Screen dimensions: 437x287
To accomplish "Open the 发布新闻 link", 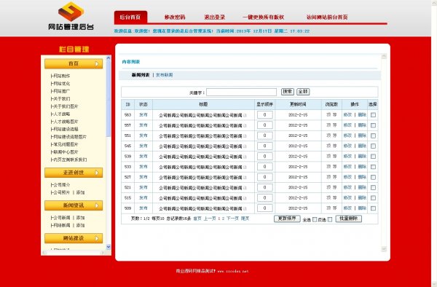I will pyautogui.click(x=164, y=75).
